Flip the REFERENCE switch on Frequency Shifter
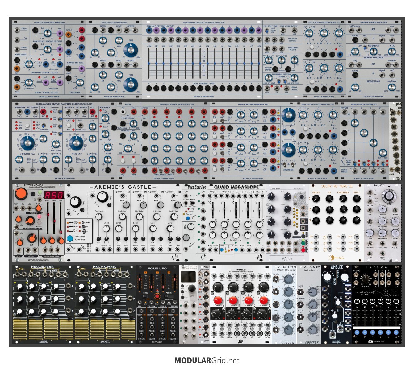Image resolution: width=414 pixels, height=367 pixels. 365,47
